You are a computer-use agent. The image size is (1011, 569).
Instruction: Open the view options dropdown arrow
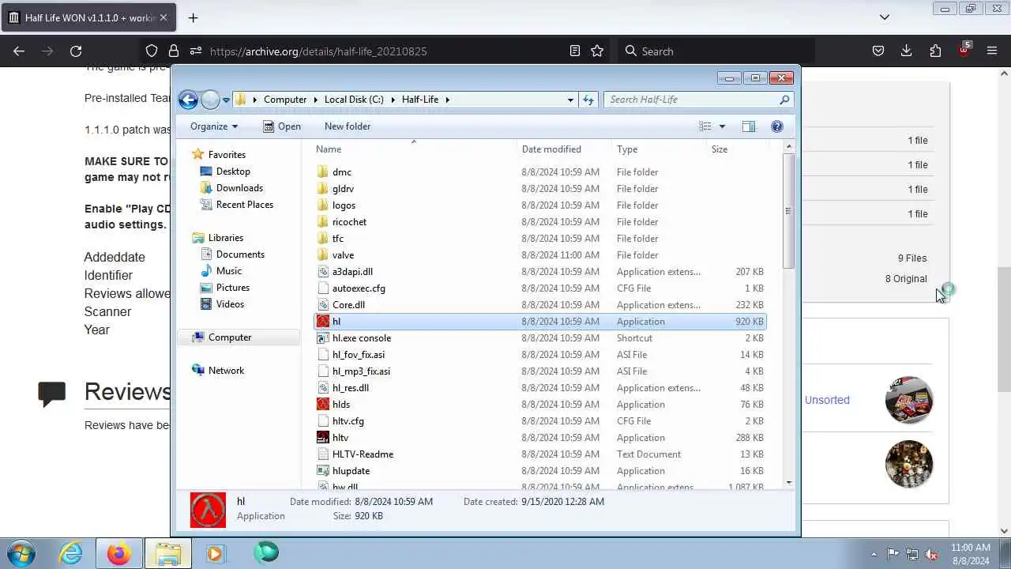pos(722,126)
